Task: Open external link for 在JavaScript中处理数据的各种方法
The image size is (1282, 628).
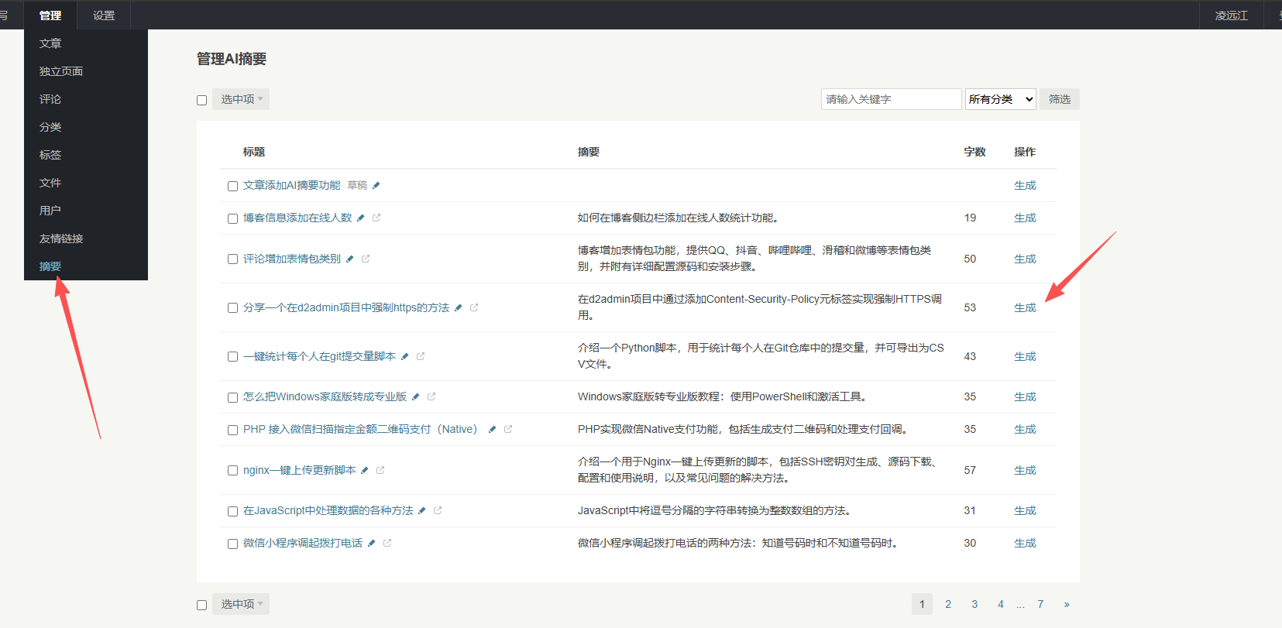Action: pyautogui.click(x=438, y=510)
